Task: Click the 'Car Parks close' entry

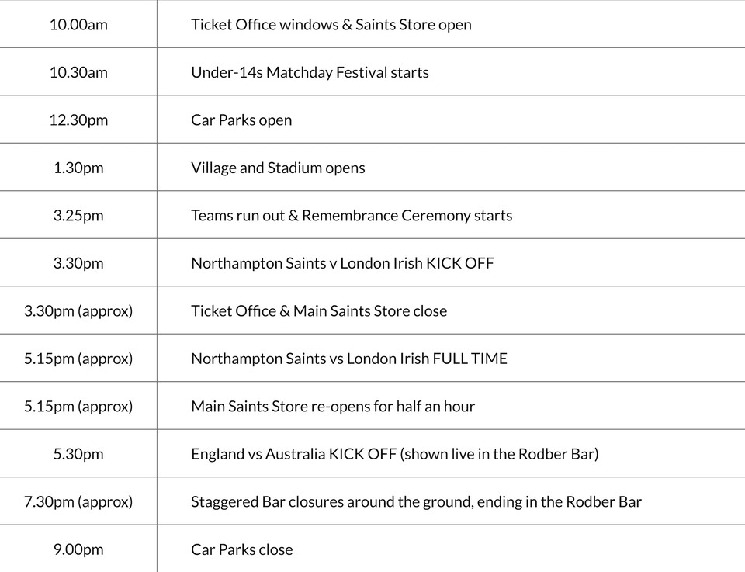Action: pos(242,549)
